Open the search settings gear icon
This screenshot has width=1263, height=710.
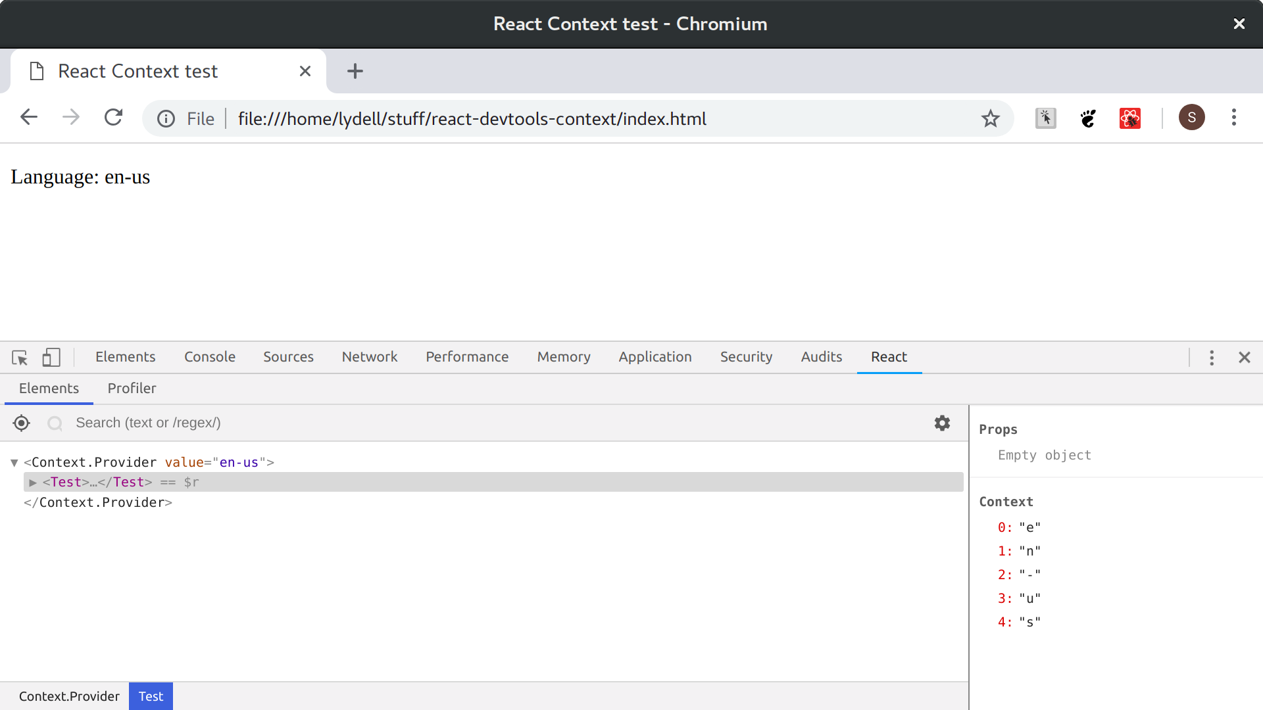pos(943,423)
